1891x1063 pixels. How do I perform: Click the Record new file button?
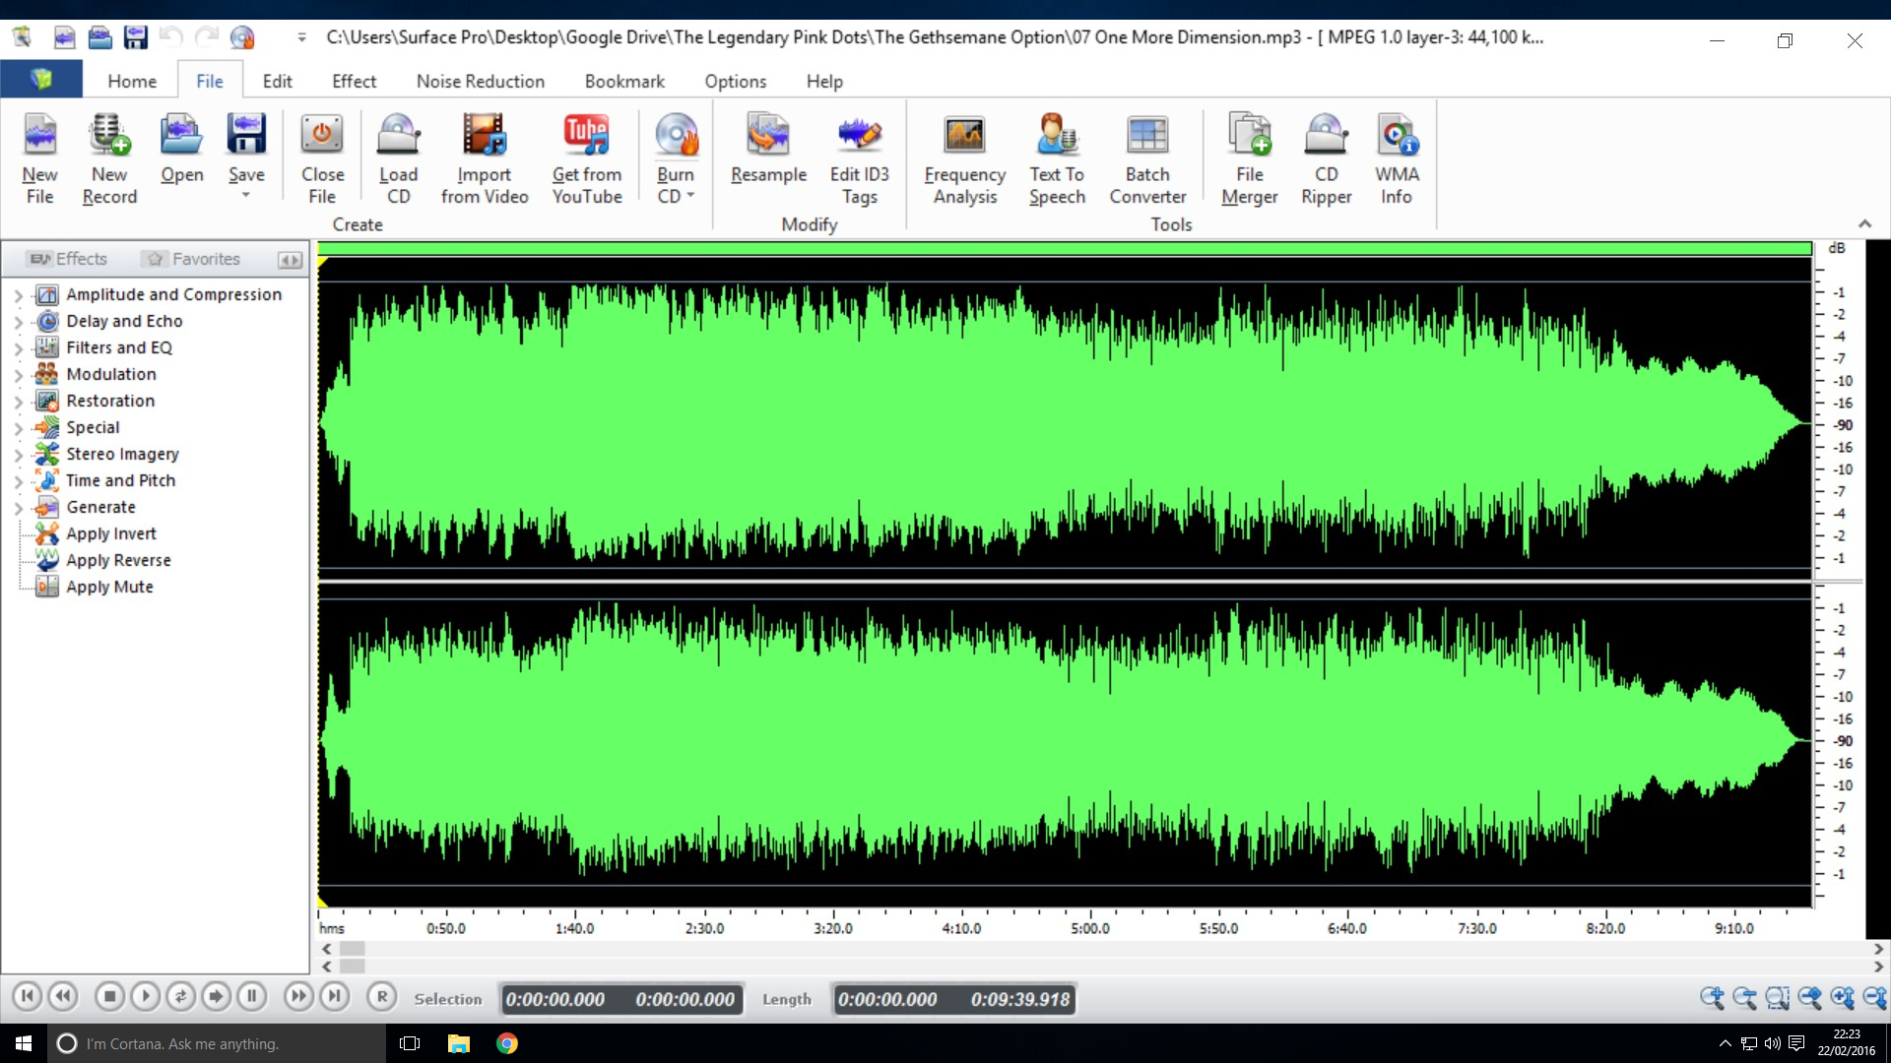coord(107,156)
